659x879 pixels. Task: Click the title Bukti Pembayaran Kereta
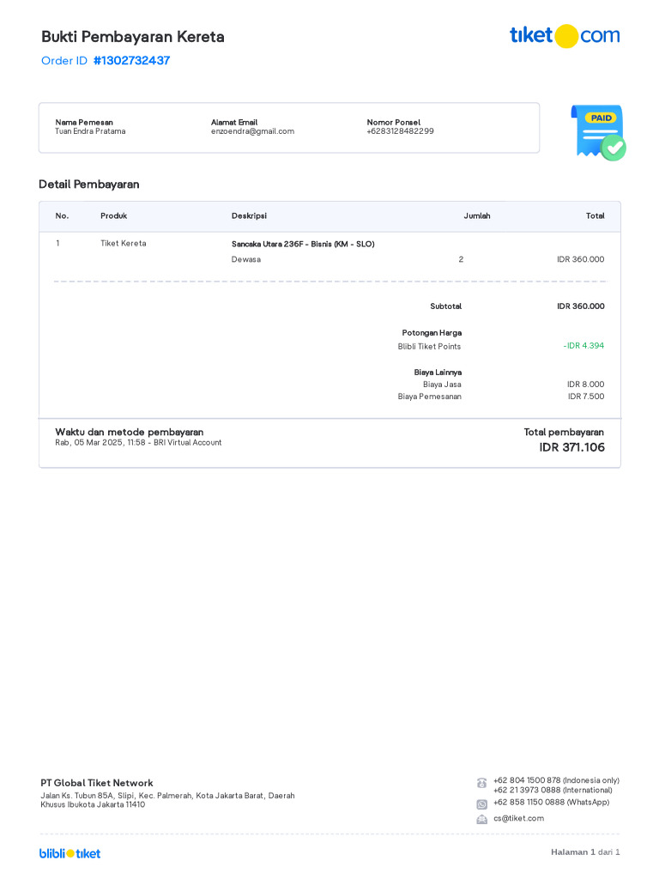click(133, 37)
